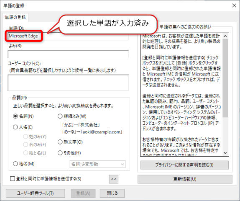Switch to the 単語の登録 tab
The height and width of the screenshot is (201, 240).
click(x=15, y=17)
